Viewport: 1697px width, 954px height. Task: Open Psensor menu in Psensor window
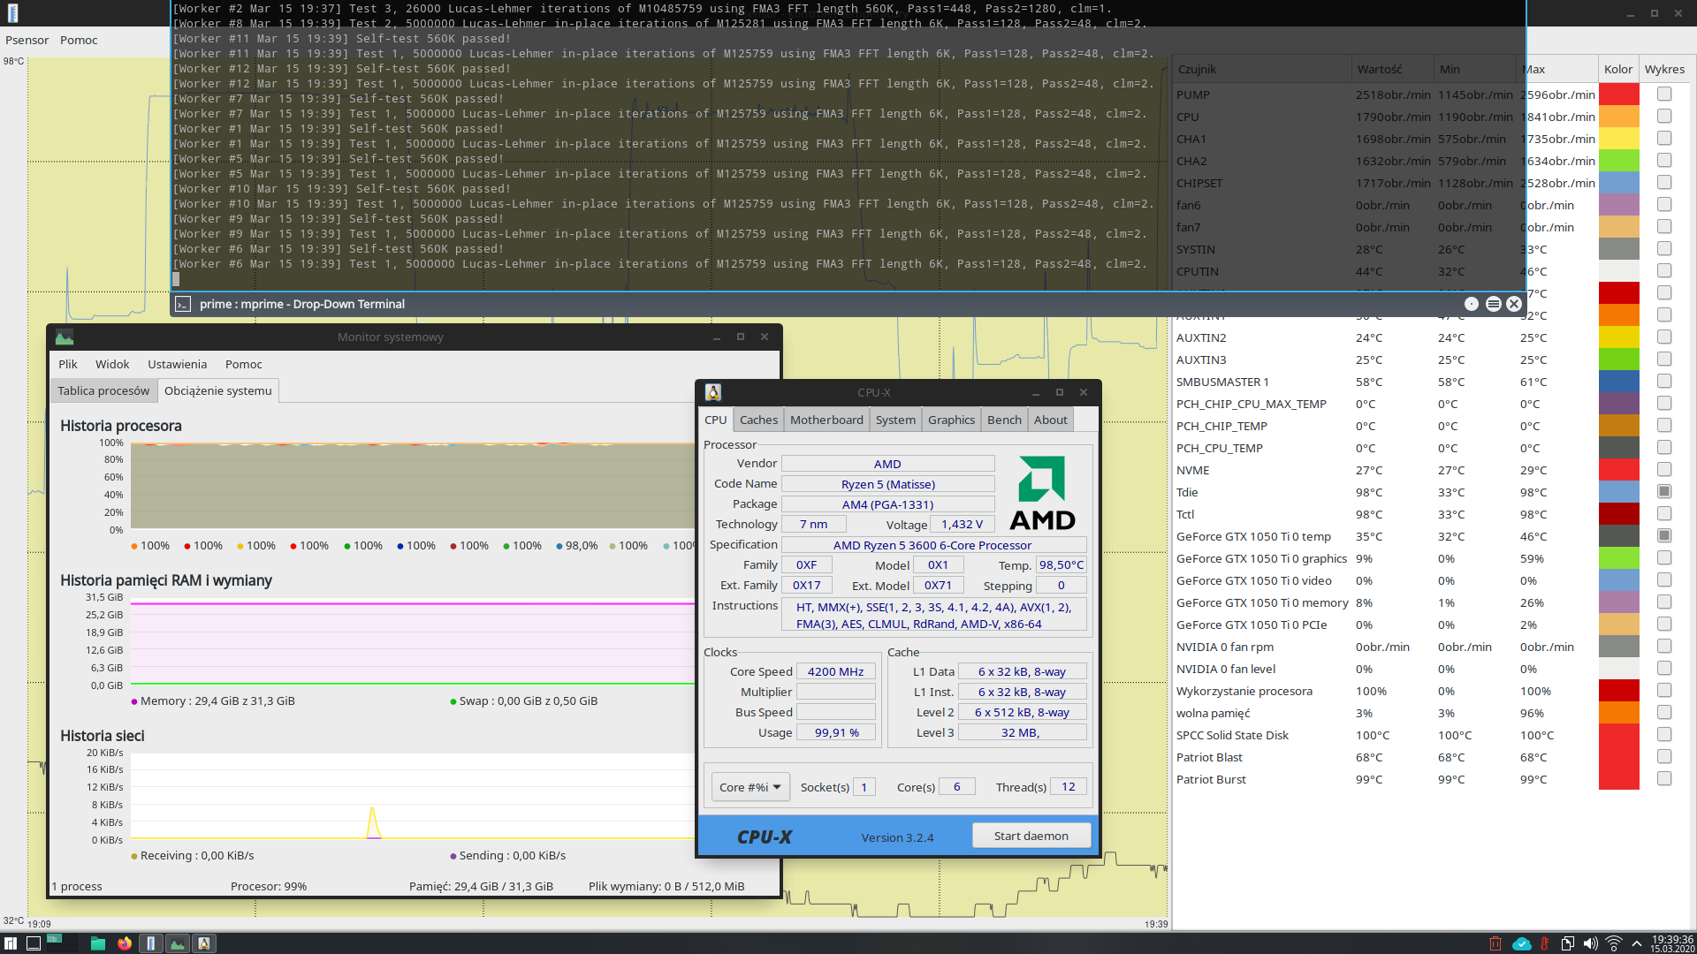[27, 40]
